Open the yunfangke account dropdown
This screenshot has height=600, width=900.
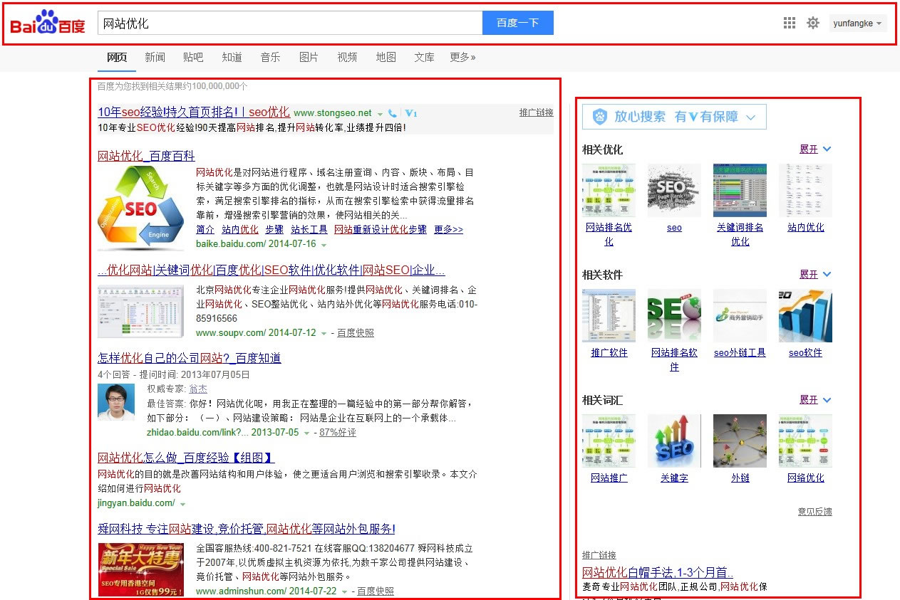[858, 23]
